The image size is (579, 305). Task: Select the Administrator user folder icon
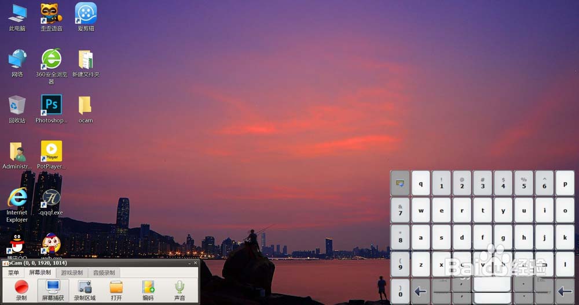click(x=17, y=155)
